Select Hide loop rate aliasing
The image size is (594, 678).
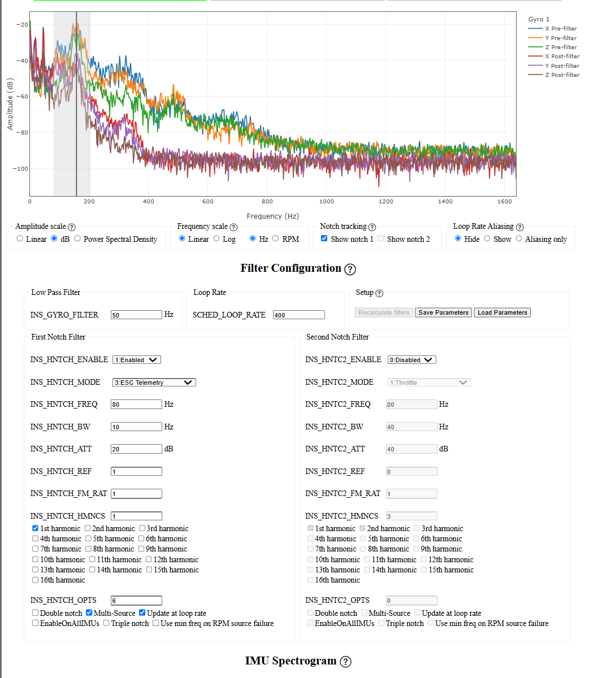458,238
